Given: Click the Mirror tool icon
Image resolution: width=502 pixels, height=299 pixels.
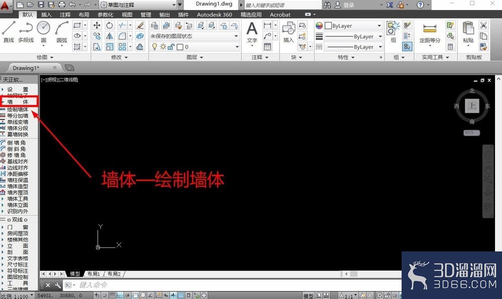Looking at the screenshot, I should pyautogui.click(x=109, y=36).
